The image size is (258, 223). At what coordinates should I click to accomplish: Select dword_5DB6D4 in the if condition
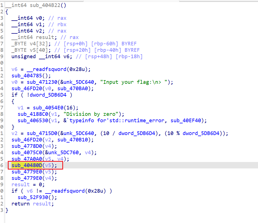[x=48, y=95]
